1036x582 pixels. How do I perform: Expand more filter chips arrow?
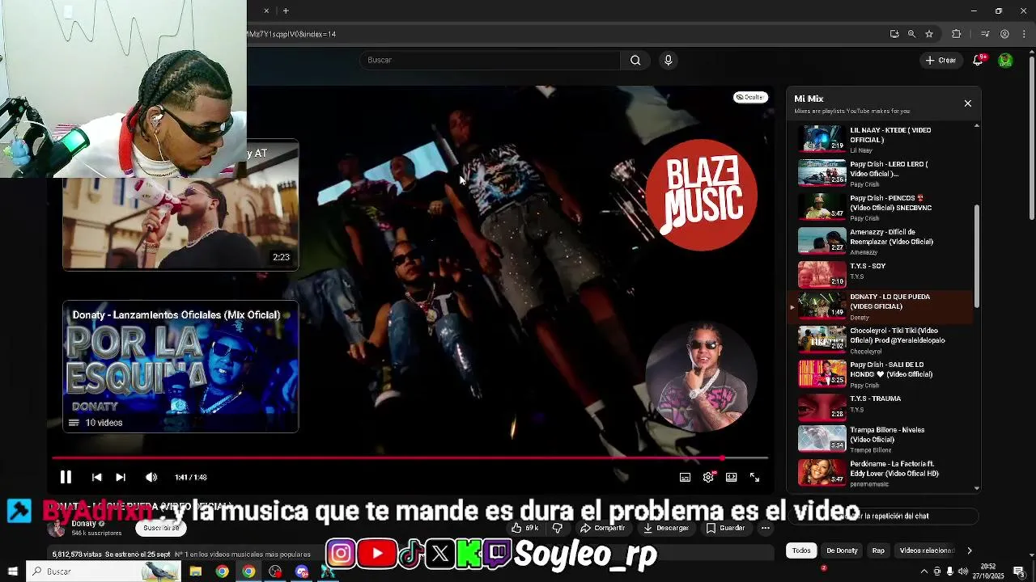coord(969,550)
